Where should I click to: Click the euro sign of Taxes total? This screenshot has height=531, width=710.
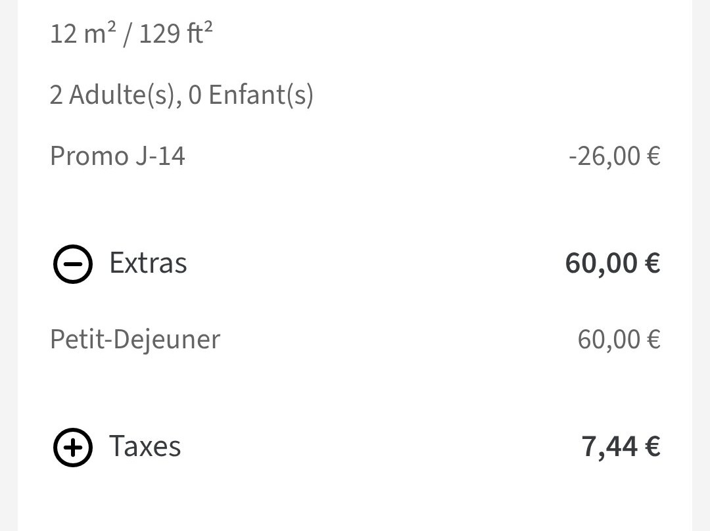click(x=653, y=446)
